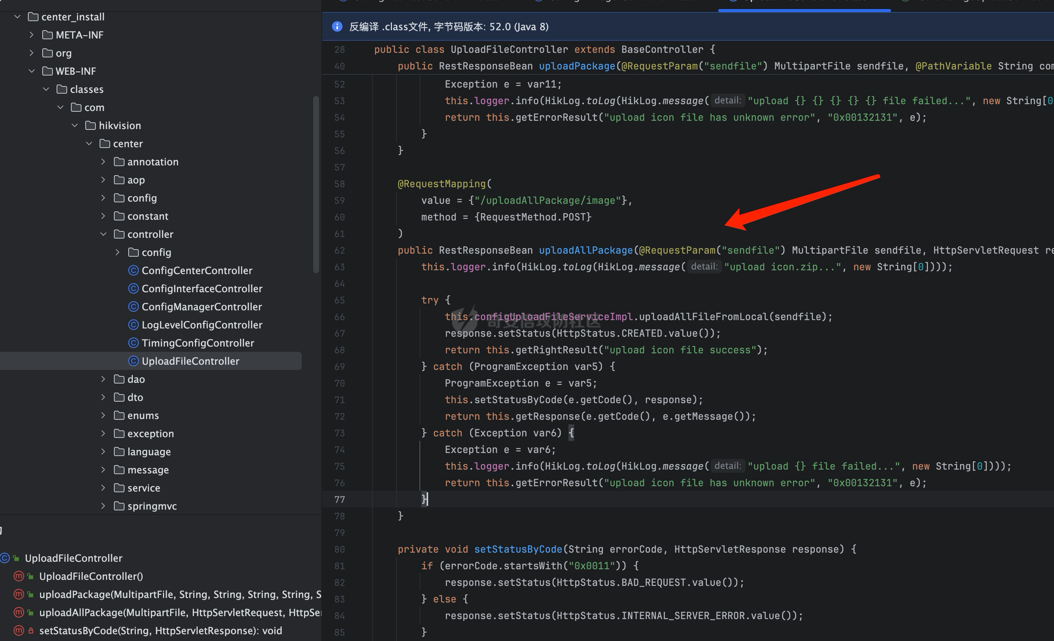Select the dto package

[135, 397]
